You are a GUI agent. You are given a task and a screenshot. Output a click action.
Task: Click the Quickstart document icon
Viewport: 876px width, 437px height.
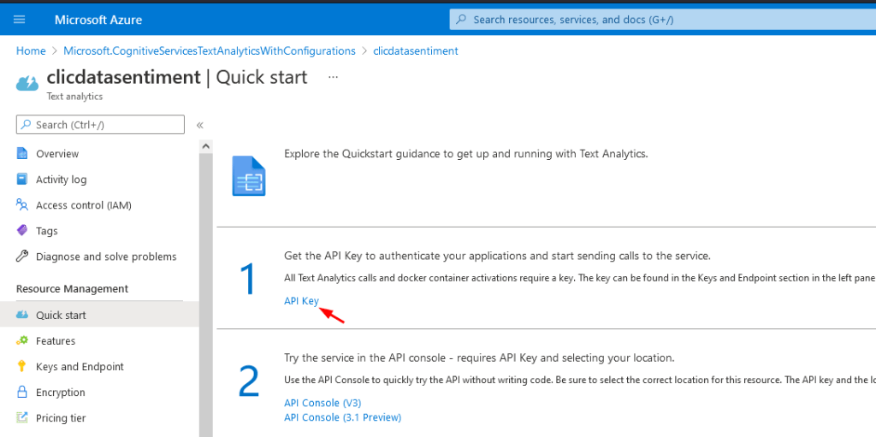249,176
